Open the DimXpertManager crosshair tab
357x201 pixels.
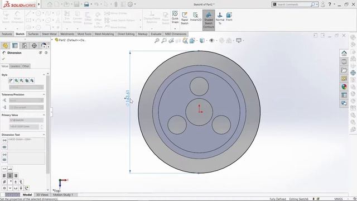pyautogui.click(x=34, y=46)
